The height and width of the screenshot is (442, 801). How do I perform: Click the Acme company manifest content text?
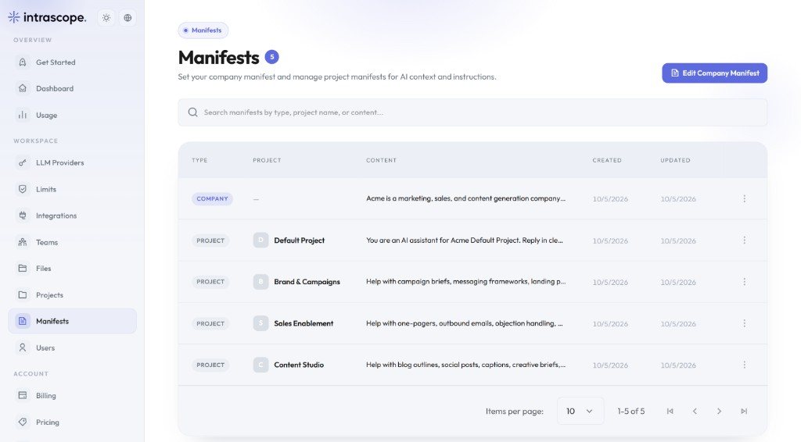click(465, 198)
